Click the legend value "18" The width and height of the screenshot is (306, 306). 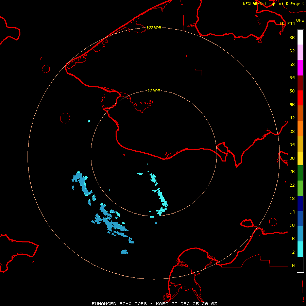click(x=292, y=199)
